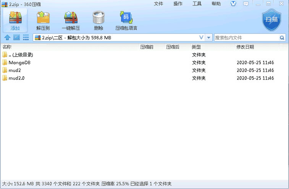Minimize the 360压缩 window
Viewport: 289px width, 189px height.
click(x=258, y=4)
